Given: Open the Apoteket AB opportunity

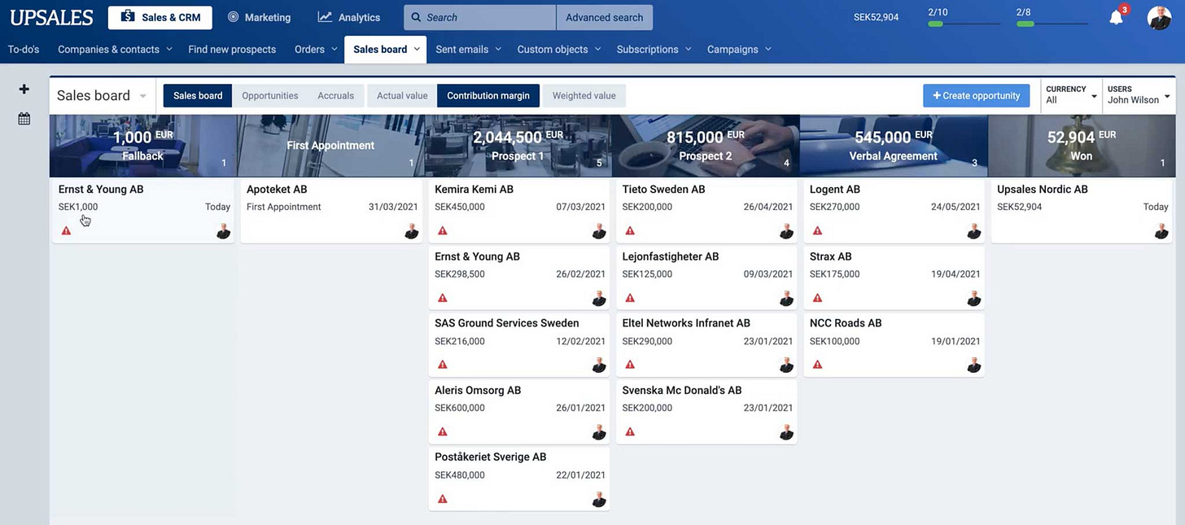Looking at the screenshot, I should 331,209.
